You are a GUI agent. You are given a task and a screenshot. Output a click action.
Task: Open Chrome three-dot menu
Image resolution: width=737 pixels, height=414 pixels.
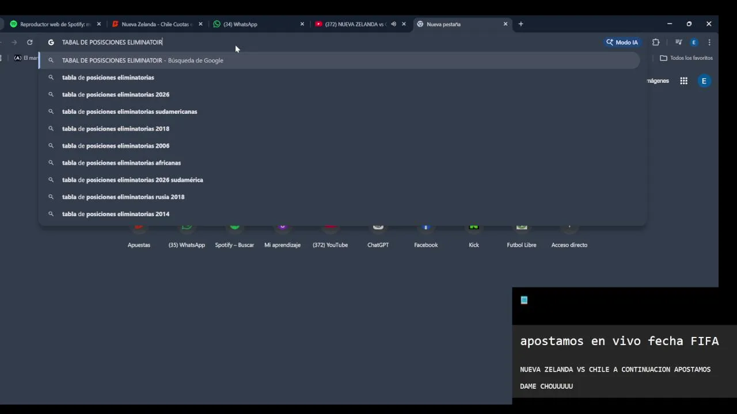pyautogui.click(x=709, y=42)
